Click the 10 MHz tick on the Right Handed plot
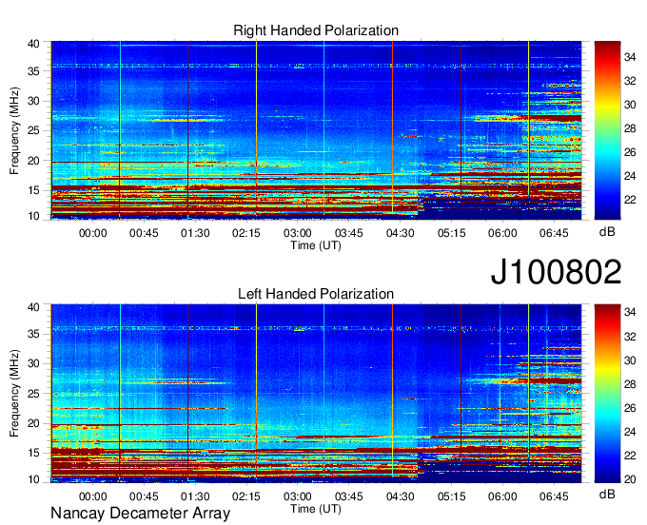The width and height of the screenshot is (647, 525). click(33, 216)
